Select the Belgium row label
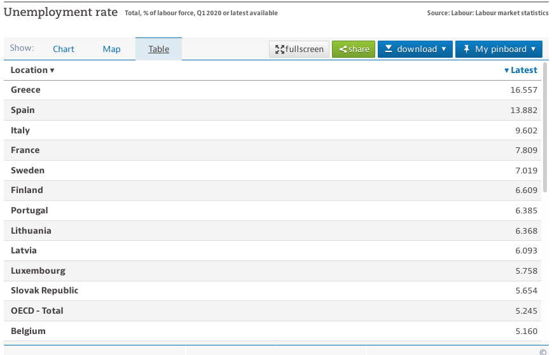 tap(28, 331)
